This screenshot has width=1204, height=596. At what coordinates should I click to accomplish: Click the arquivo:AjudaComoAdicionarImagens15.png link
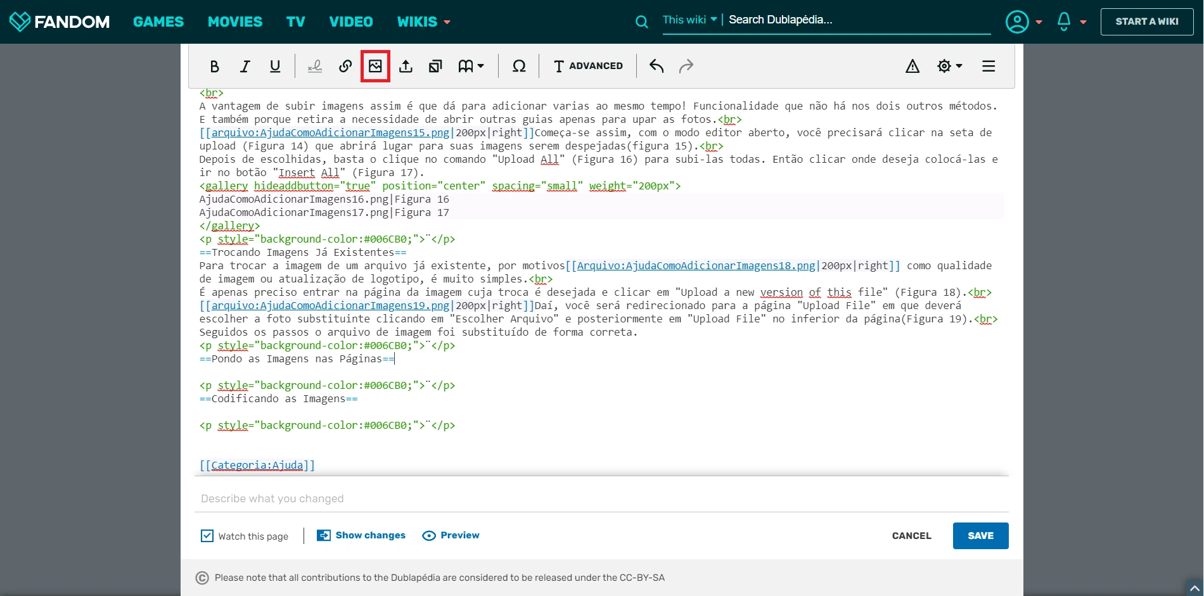pyautogui.click(x=330, y=132)
